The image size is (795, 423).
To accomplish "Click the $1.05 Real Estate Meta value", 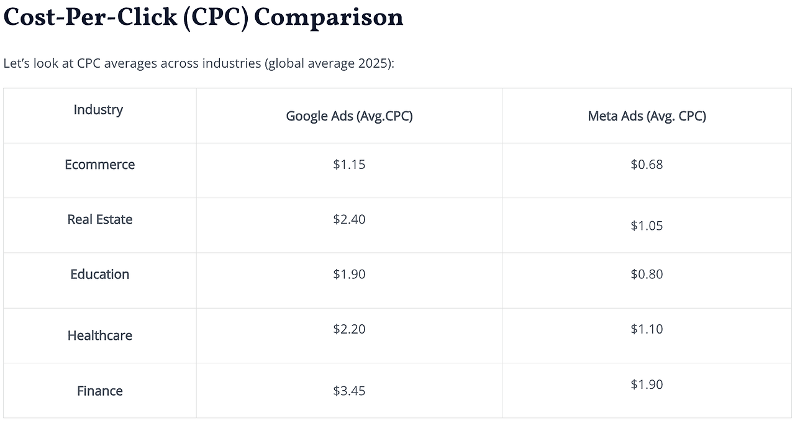I will point(647,225).
